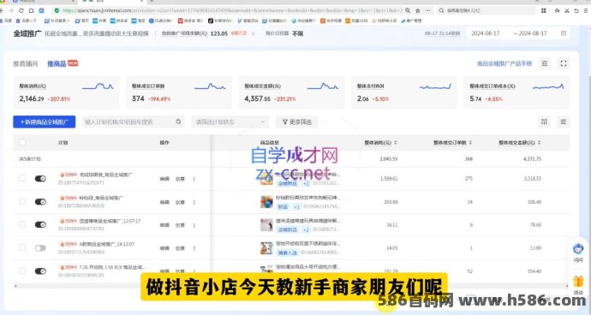
Task: Sort by 整体成交金额(元) column arrows
Action: (x=539, y=142)
